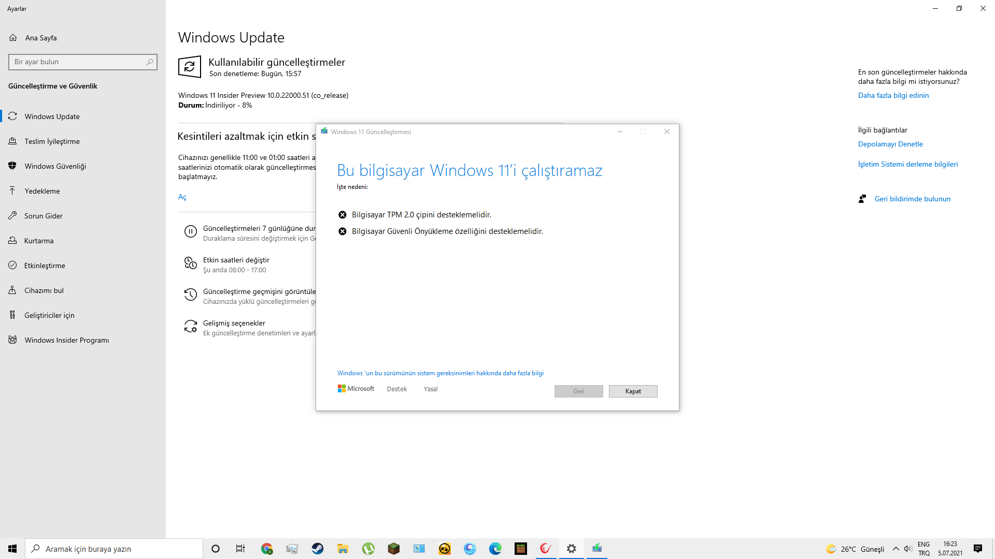Screen dimensions: 995x559
Task: Click the pause updates icon
Action: pos(191,232)
